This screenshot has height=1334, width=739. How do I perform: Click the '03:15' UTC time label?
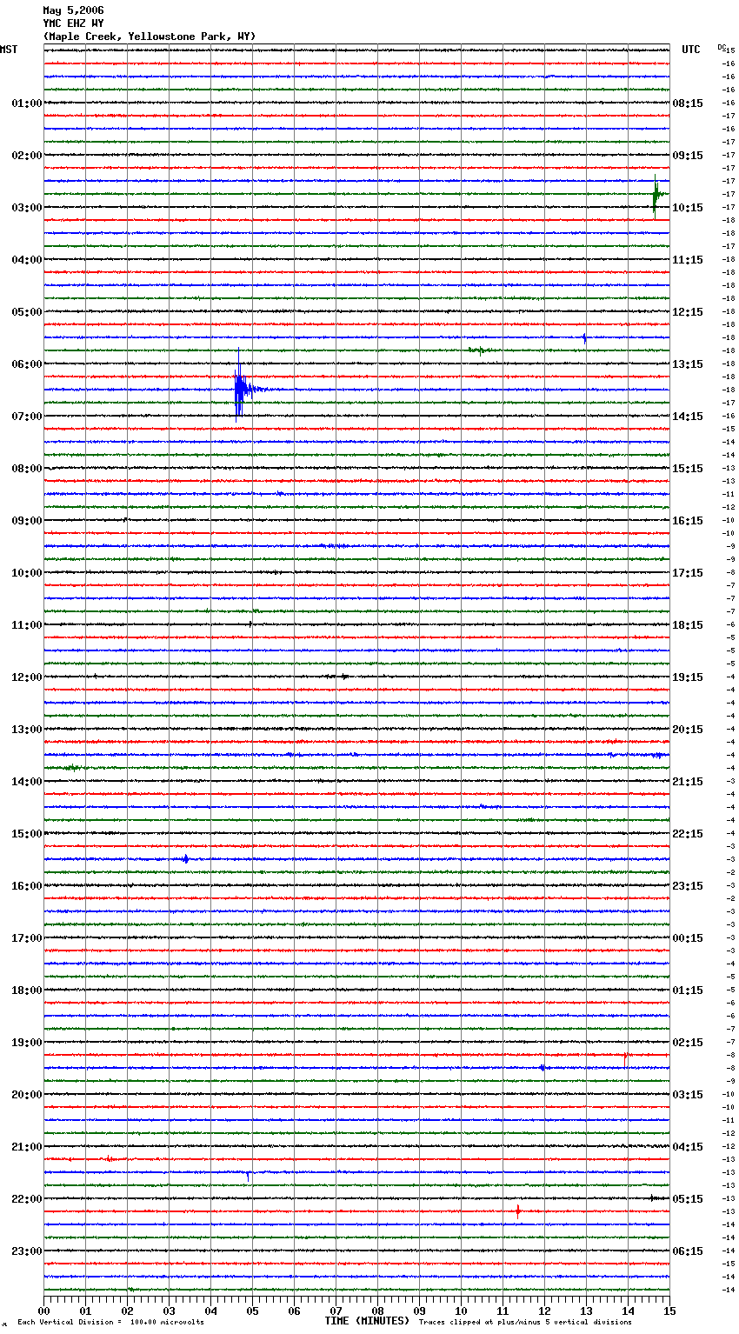click(x=688, y=1095)
